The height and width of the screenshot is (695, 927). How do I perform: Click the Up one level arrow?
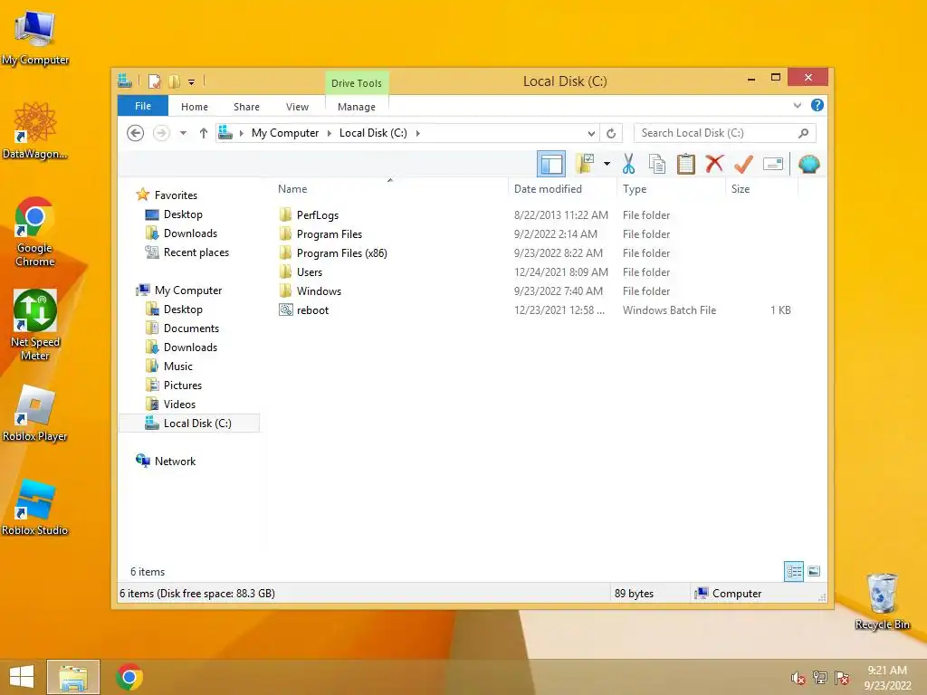[x=204, y=133]
